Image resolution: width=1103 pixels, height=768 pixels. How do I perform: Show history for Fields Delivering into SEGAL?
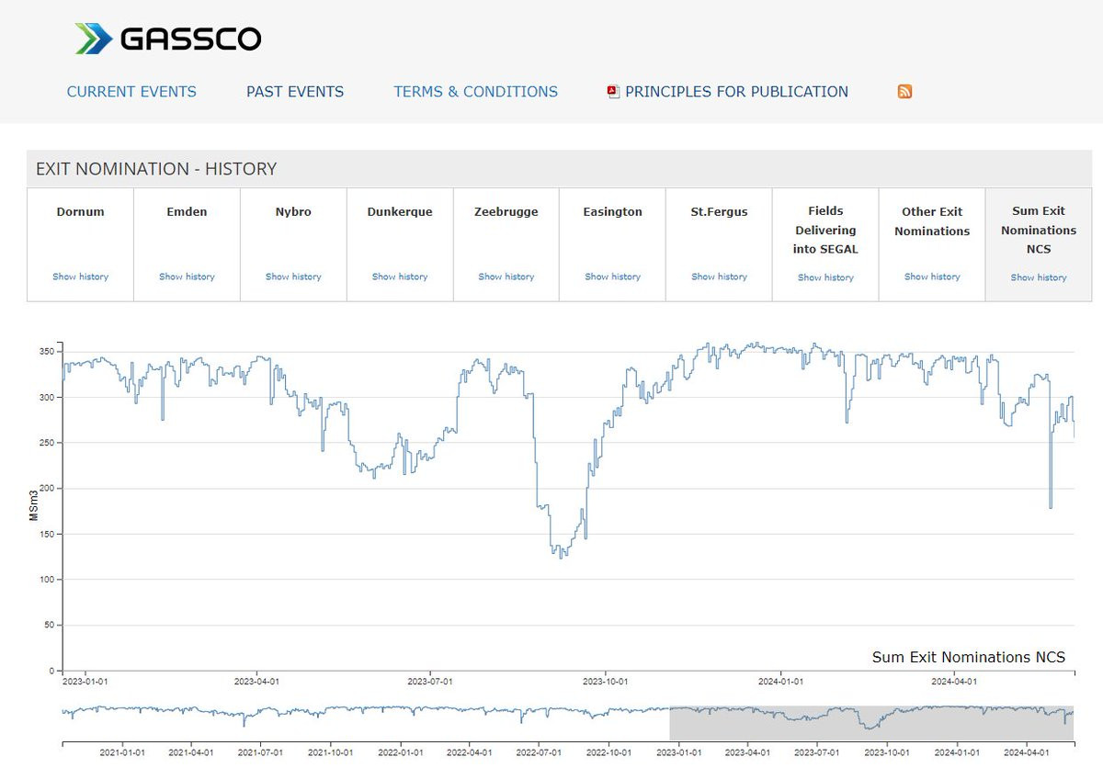point(825,277)
